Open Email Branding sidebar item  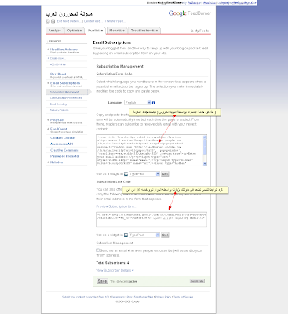pyautogui.click(x=58, y=104)
